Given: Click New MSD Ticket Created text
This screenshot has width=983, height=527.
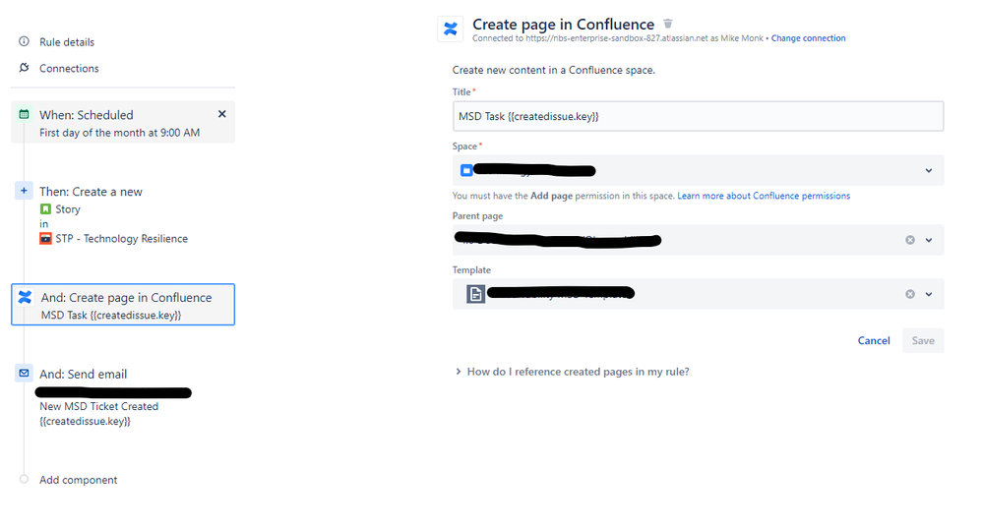Looking at the screenshot, I should [x=99, y=406].
